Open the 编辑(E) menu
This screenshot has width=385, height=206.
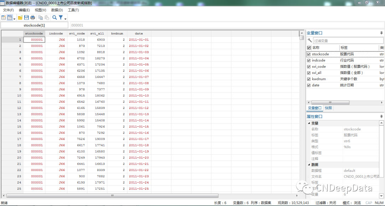24,10
